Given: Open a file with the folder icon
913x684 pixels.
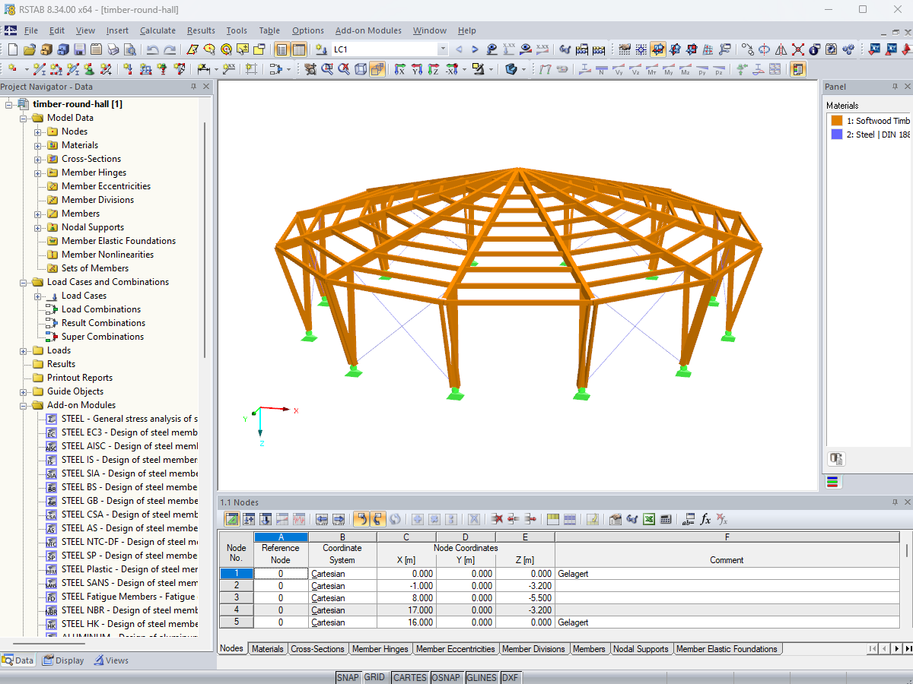Looking at the screenshot, I should 30,49.
